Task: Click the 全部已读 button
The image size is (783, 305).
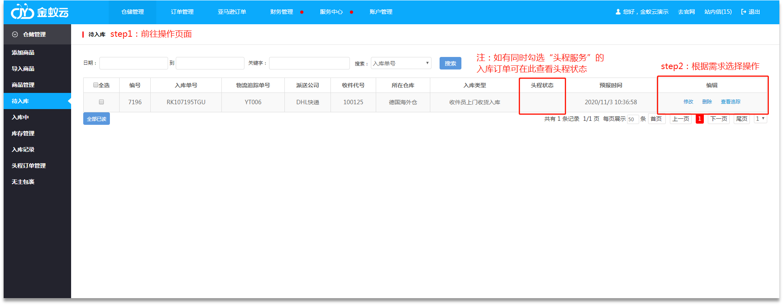Action: tap(97, 119)
